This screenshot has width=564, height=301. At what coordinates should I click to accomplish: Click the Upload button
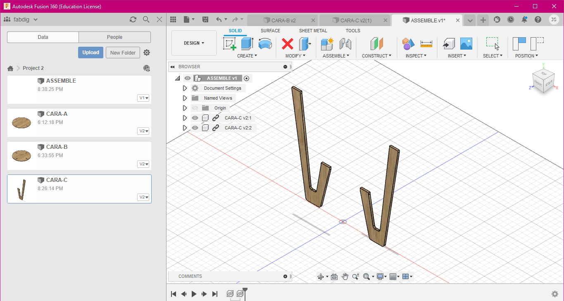click(x=90, y=53)
